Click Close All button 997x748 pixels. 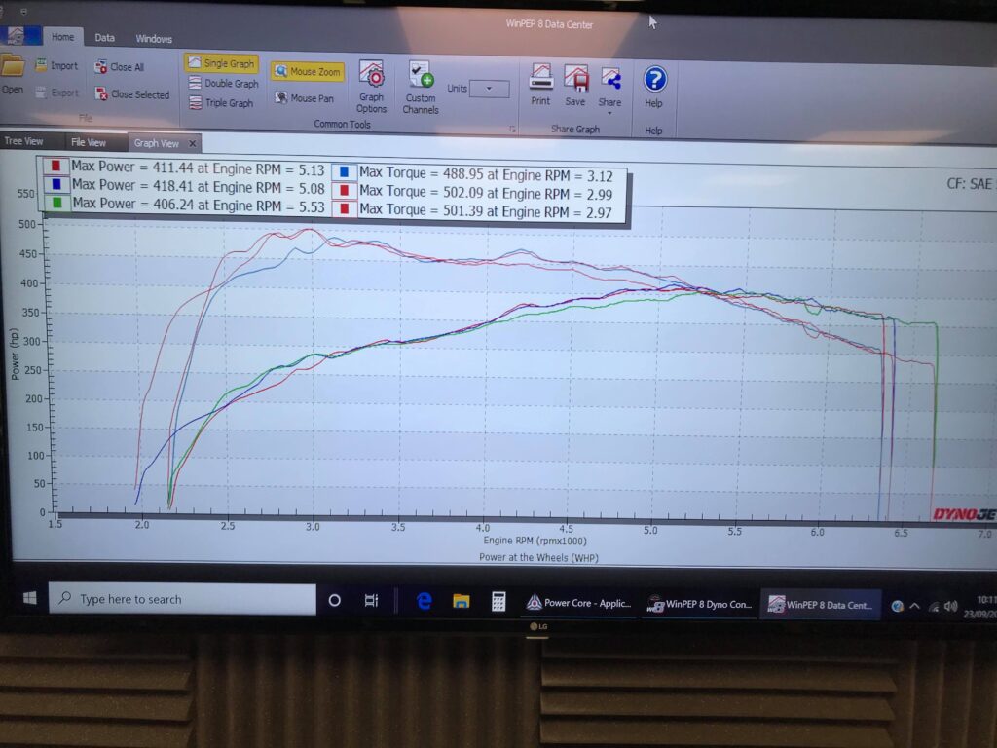(x=120, y=67)
